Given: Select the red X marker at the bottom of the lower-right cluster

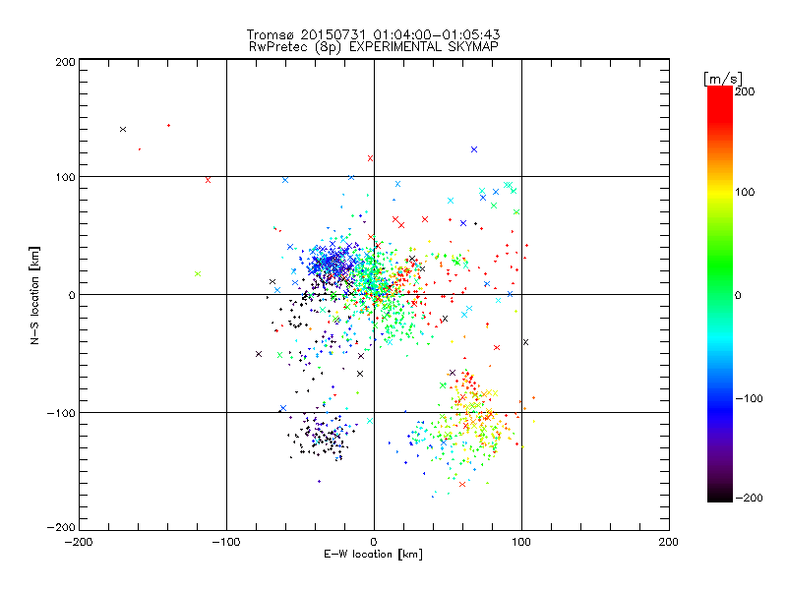Looking at the screenshot, I should click(x=462, y=484).
